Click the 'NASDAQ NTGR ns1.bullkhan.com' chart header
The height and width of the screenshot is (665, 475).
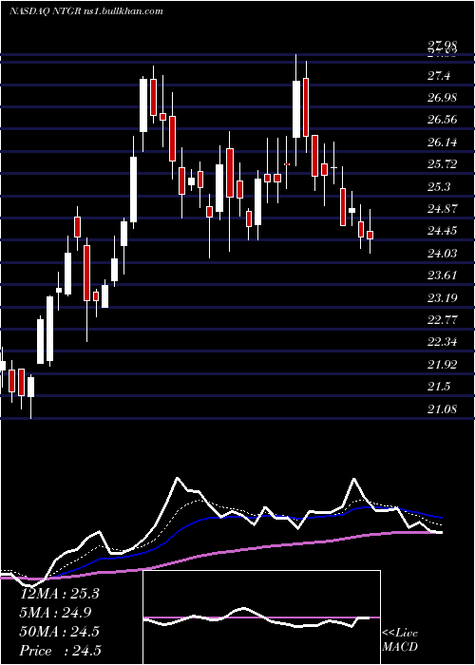86,11
